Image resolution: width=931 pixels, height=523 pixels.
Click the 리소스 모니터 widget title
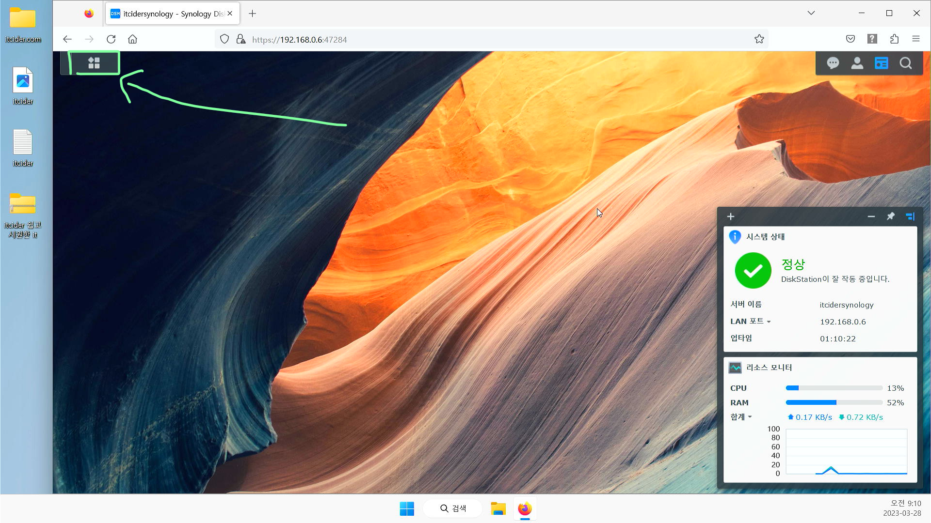coord(769,368)
